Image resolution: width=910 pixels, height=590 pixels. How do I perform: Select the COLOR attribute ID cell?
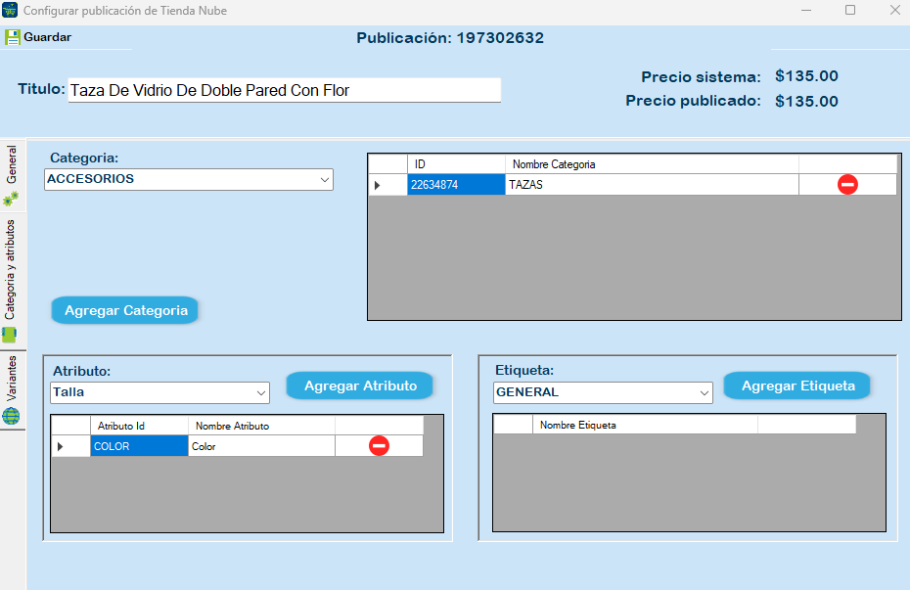pos(139,446)
